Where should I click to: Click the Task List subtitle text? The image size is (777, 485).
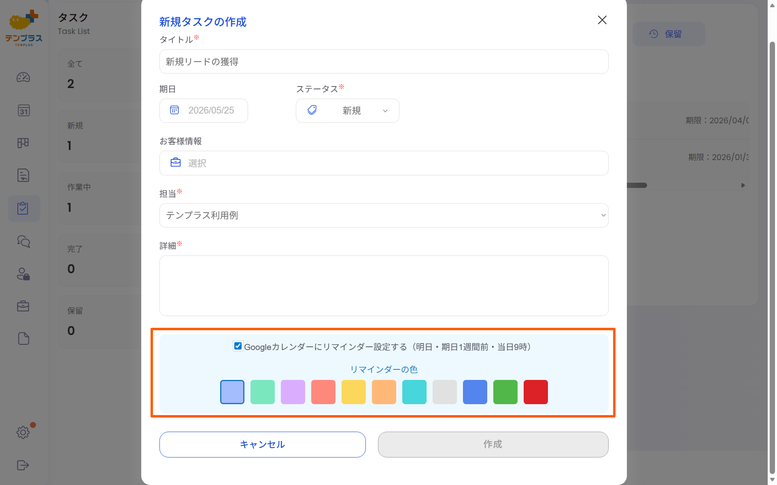point(74,31)
